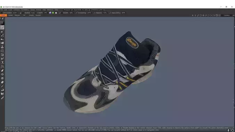
Task: Select the oval eye-shaped tool in left toolbar
Action: [2, 74]
